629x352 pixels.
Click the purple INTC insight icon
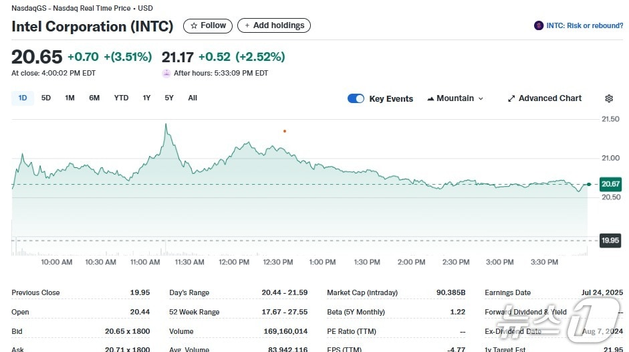pyautogui.click(x=539, y=25)
